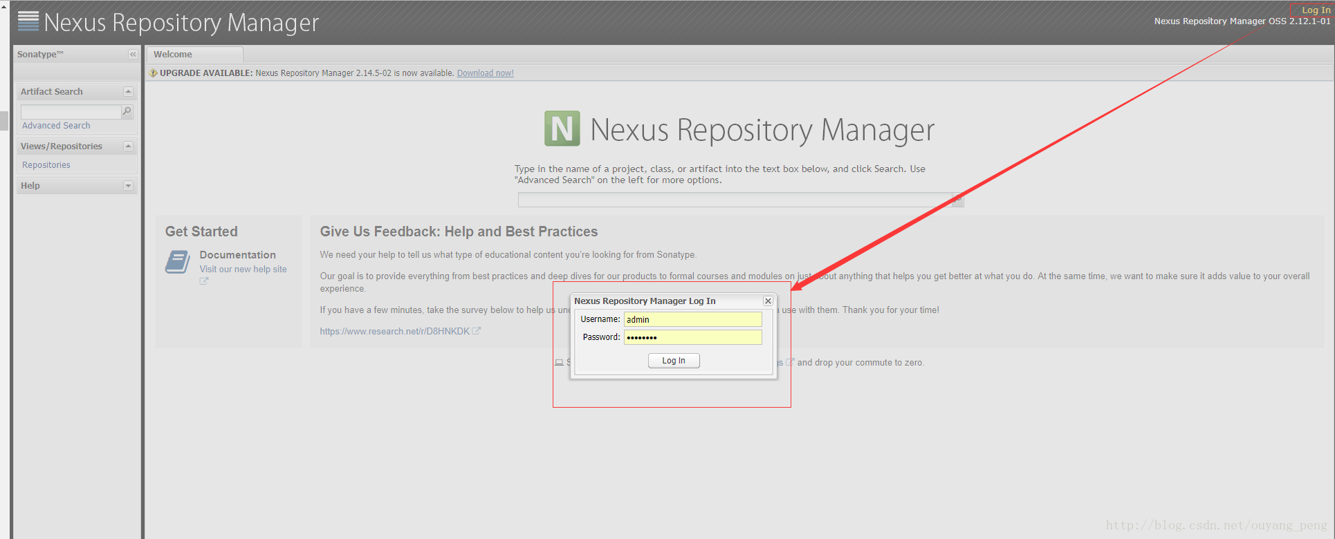Screen dimensions: 1335x539
Task: Focus the Password field
Action: click(693, 337)
